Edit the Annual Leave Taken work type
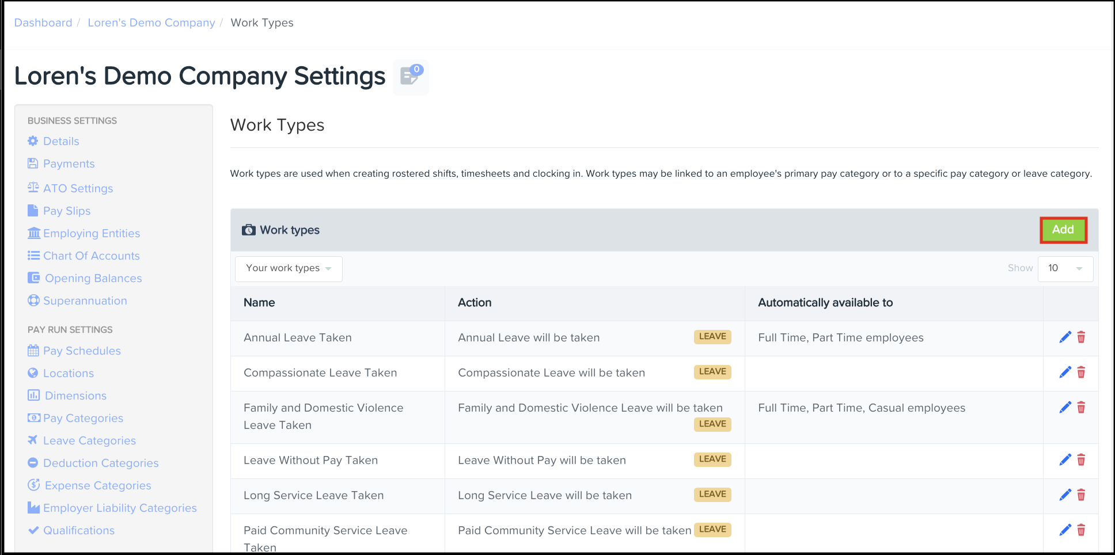The image size is (1115, 555). [x=1065, y=337]
